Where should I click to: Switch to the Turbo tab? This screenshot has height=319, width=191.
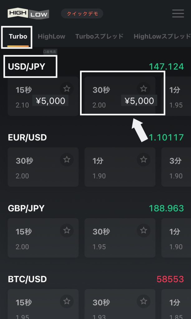18,36
